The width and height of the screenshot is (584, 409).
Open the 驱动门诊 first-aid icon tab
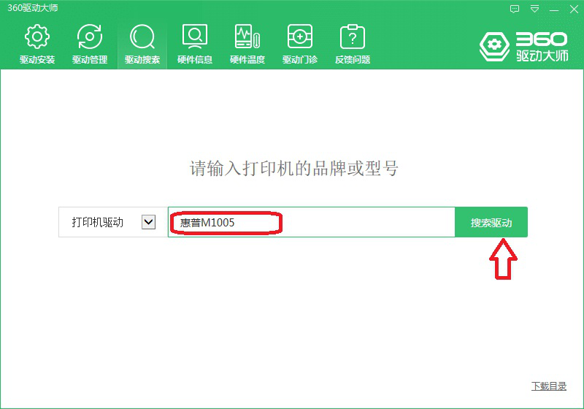click(300, 44)
